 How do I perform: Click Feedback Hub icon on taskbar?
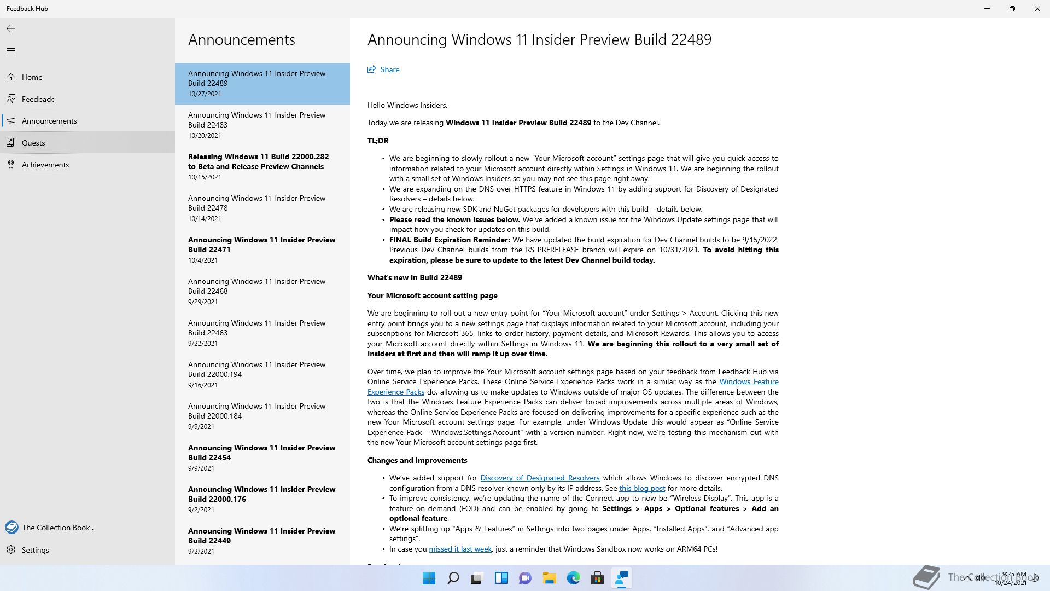pyautogui.click(x=621, y=578)
